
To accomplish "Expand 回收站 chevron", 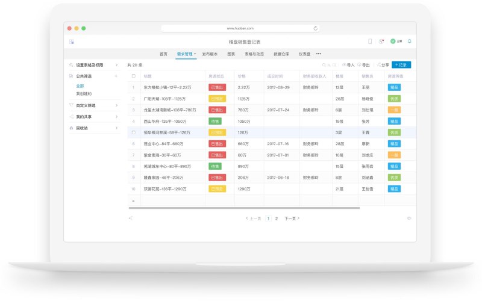I will (116, 128).
